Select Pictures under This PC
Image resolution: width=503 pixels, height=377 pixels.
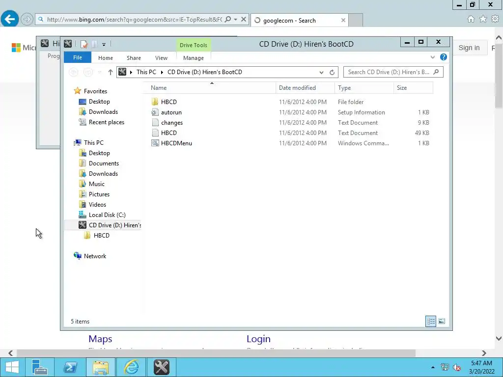99,194
